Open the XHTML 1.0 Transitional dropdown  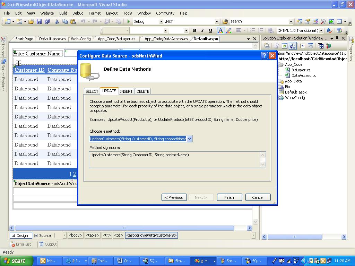coord(321,30)
